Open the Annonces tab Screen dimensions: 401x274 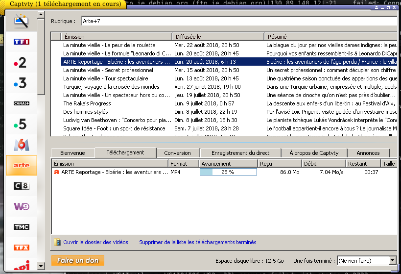[x=368, y=153]
